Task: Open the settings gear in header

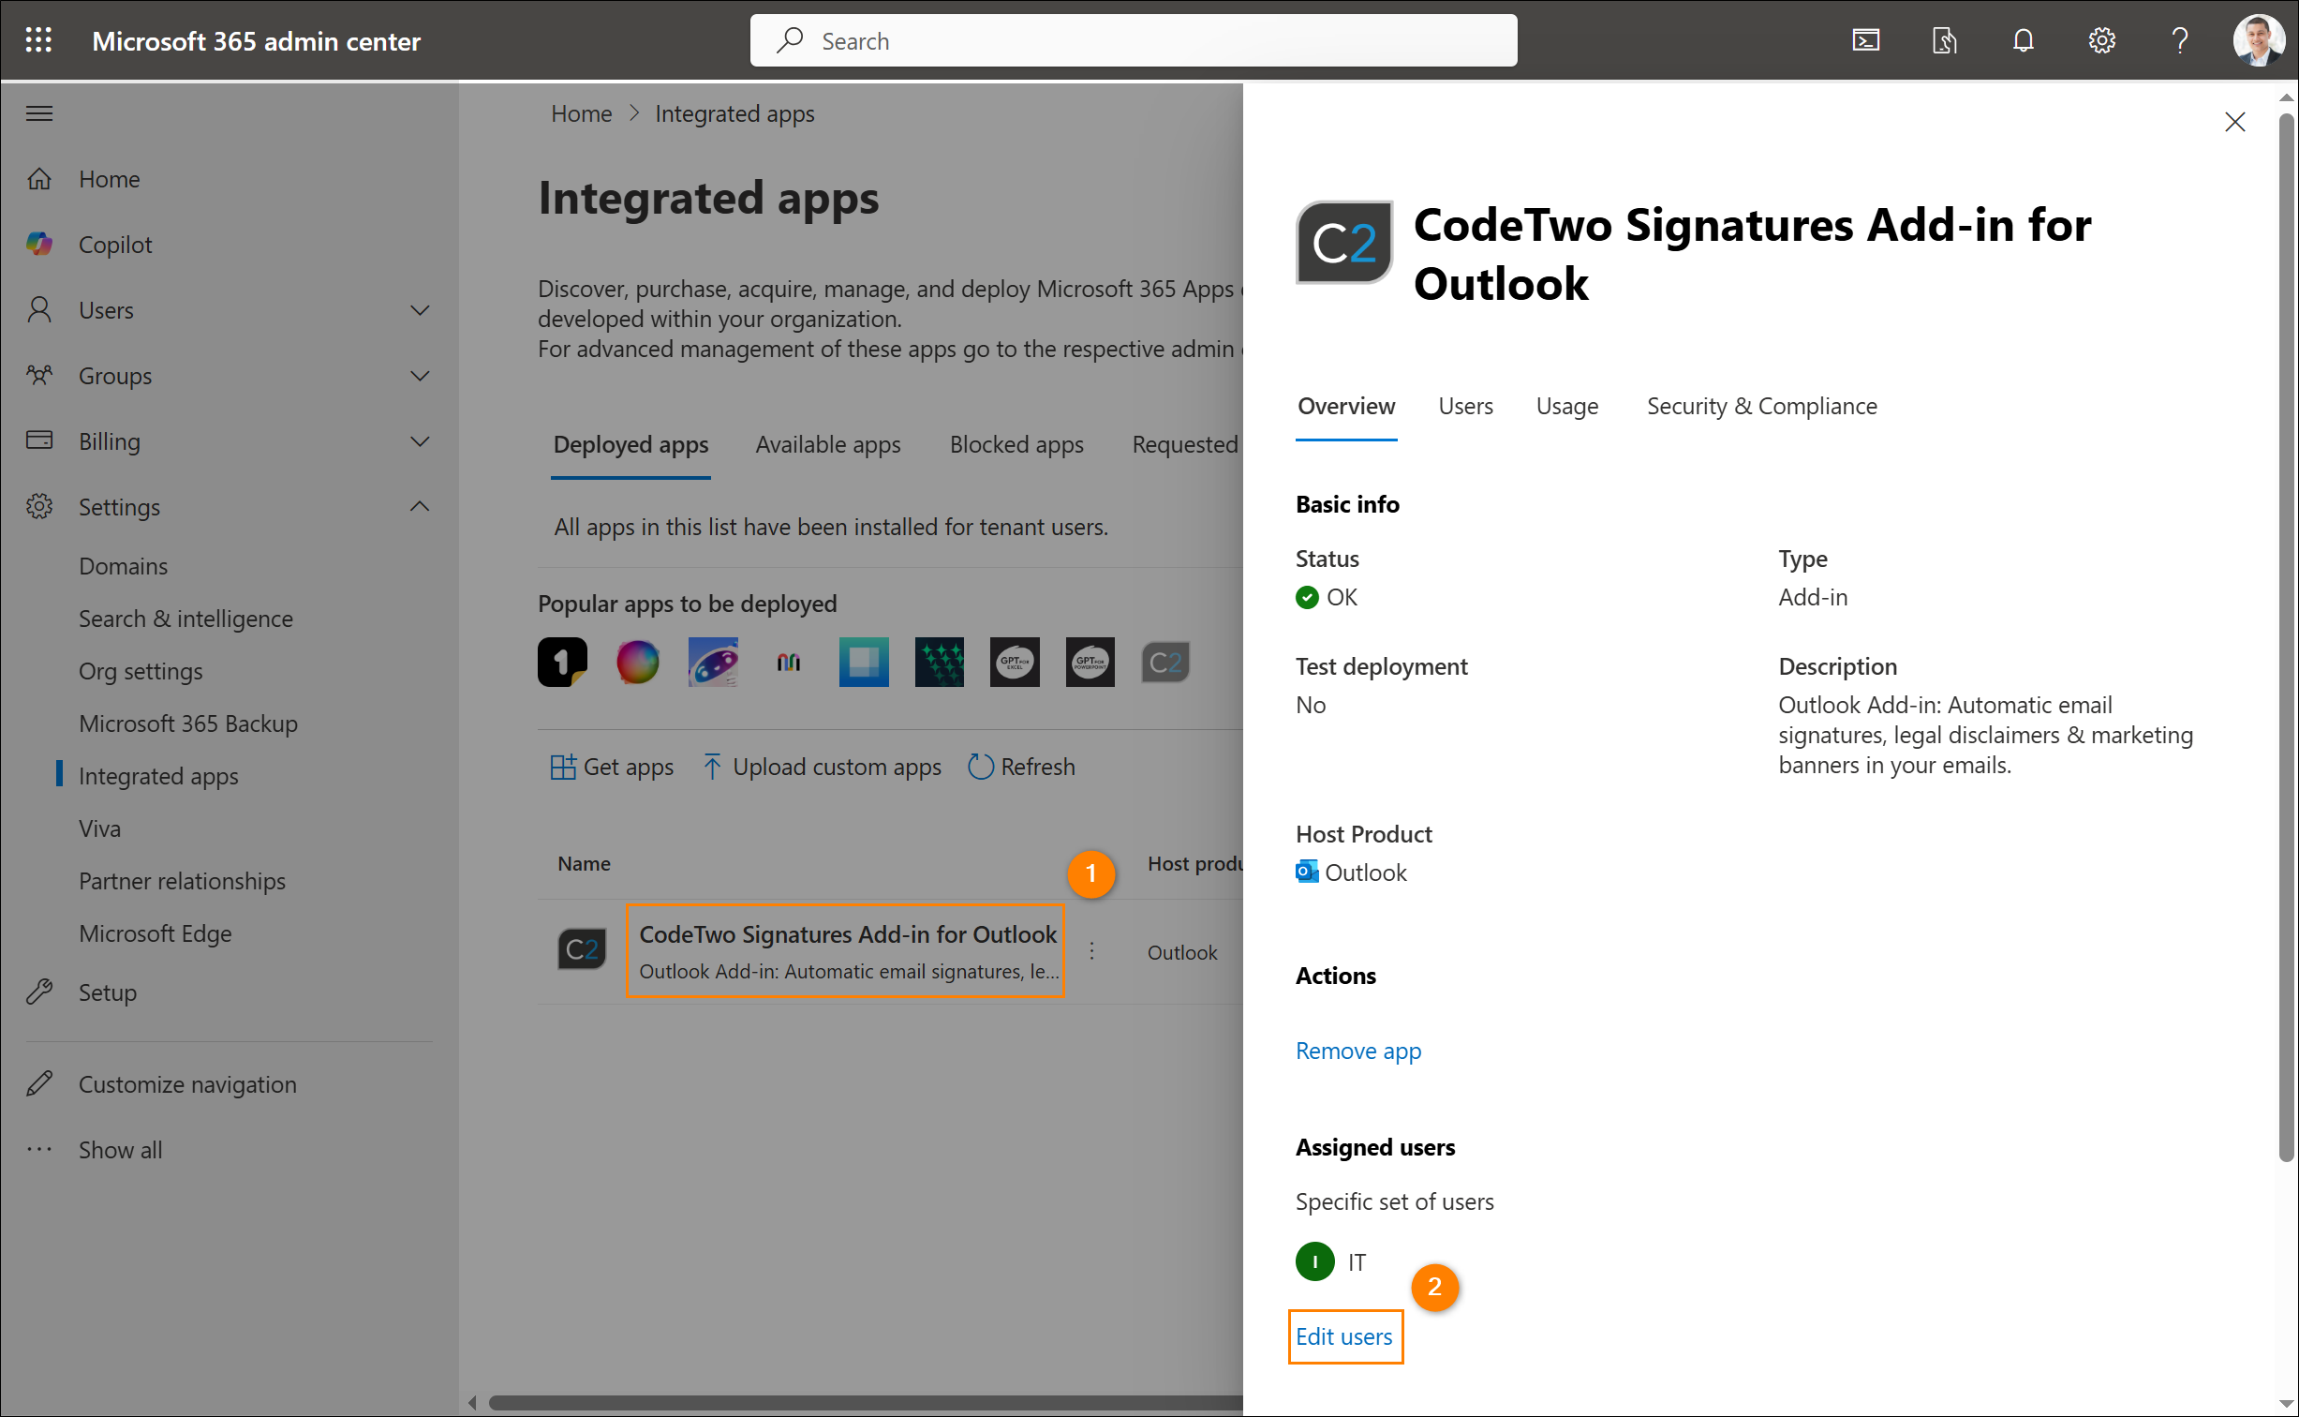Action: point(2101,40)
